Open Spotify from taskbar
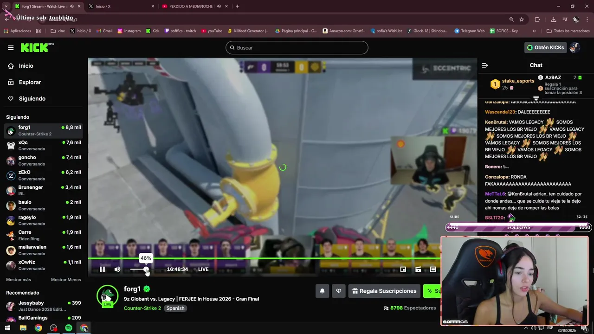Viewport: 594px width, 334px height. pyautogui.click(x=69, y=328)
